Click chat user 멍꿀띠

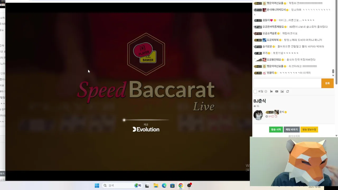click(x=270, y=73)
